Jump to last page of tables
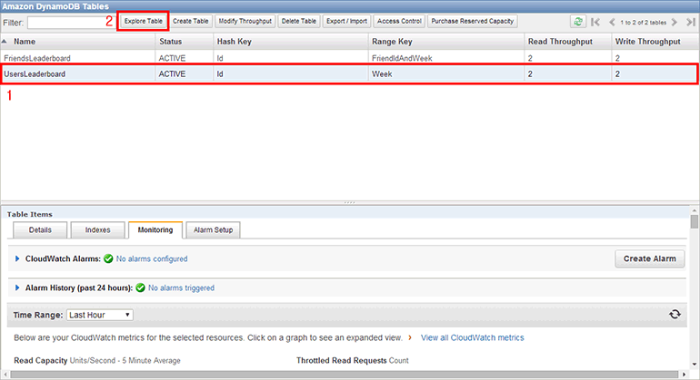700x380 pixels. [688, 21]
